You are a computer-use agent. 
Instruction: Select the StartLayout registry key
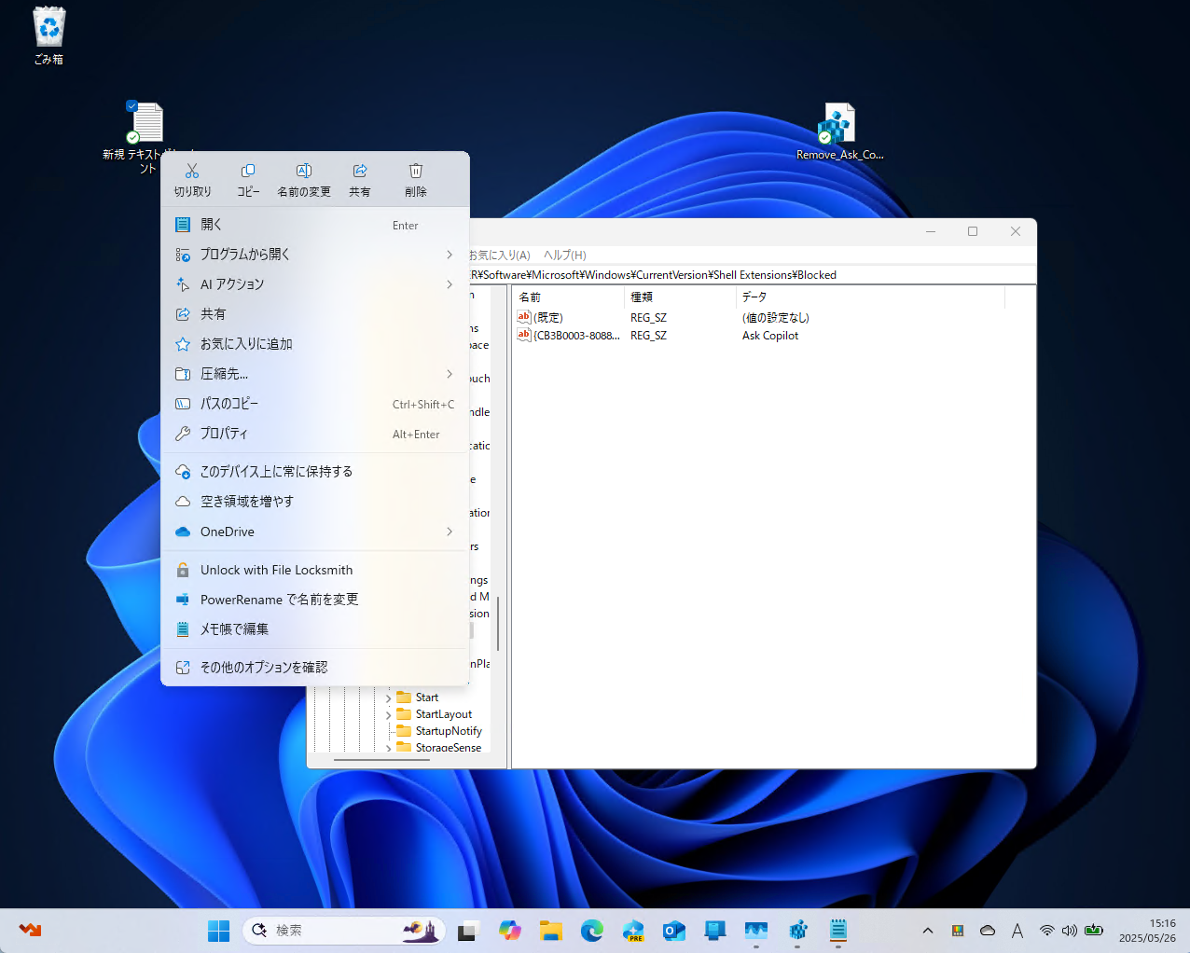(444, 714)
